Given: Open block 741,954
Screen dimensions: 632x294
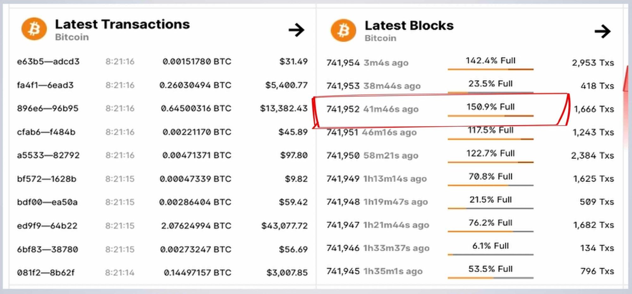Looking at the screenshot, I should click(x=343, y=63).
